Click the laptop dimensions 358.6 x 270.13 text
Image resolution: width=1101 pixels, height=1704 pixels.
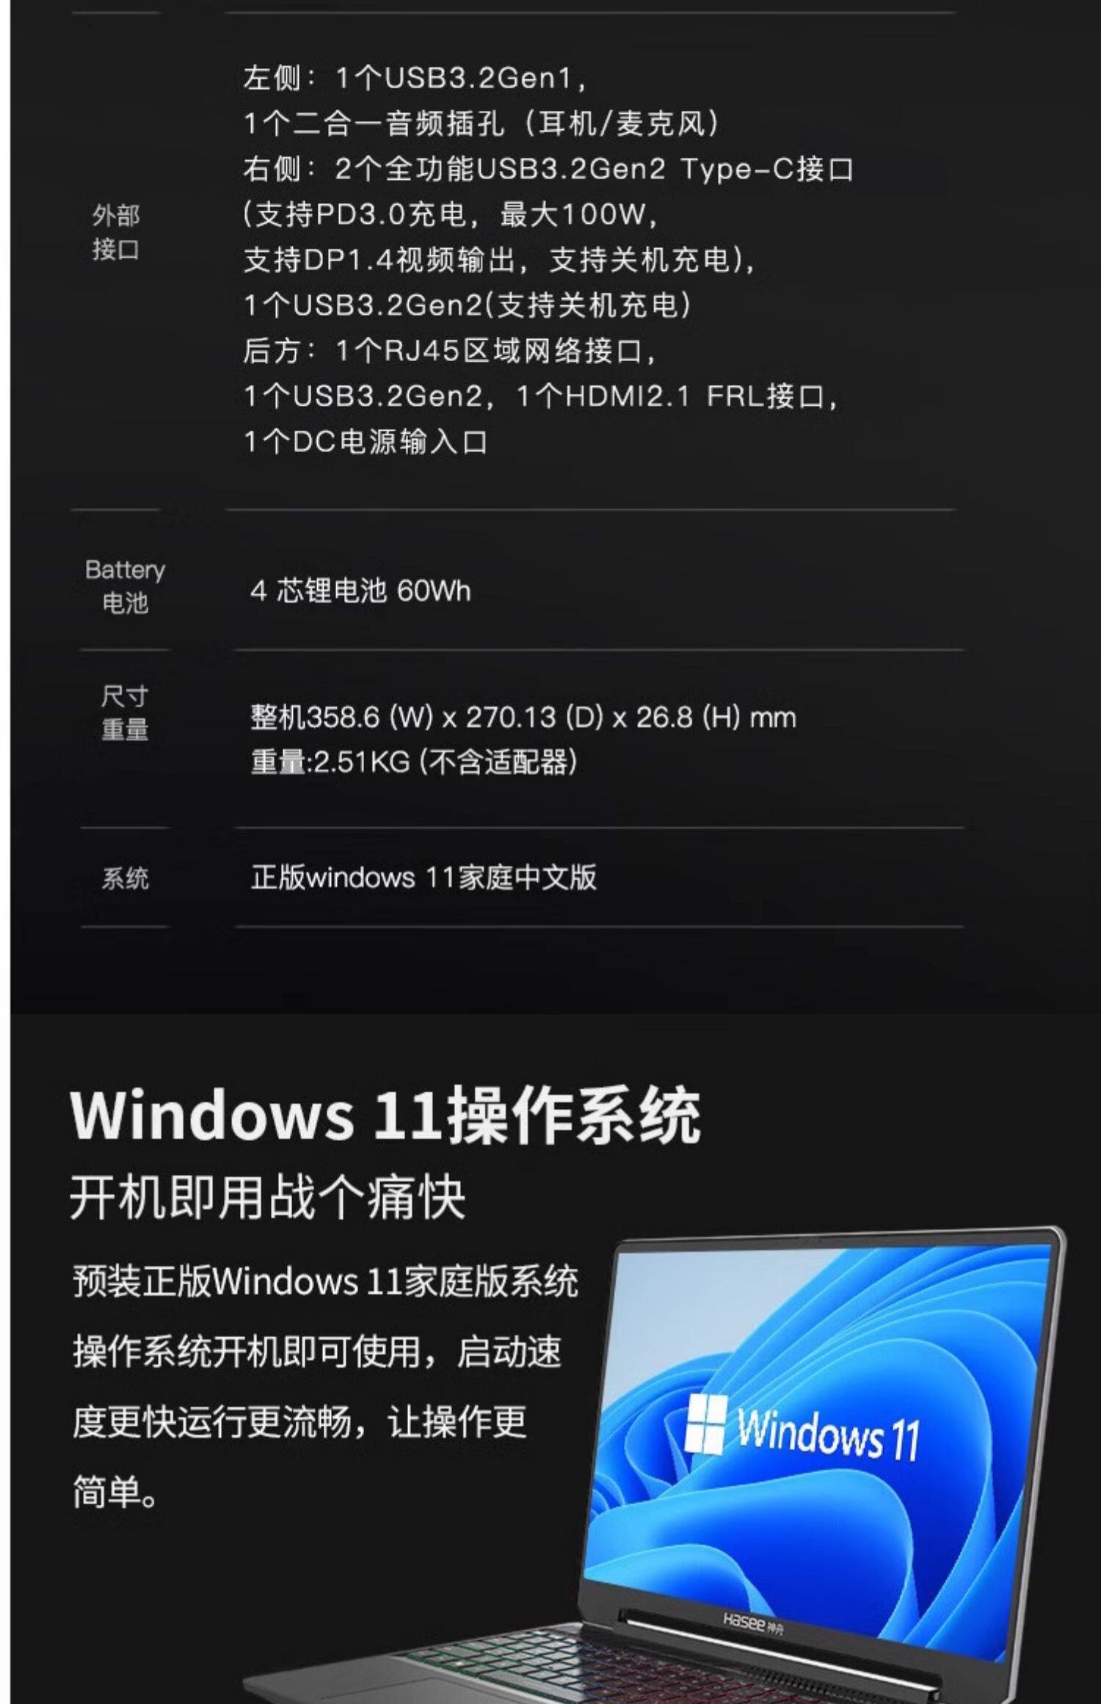(x=523, y=717)
